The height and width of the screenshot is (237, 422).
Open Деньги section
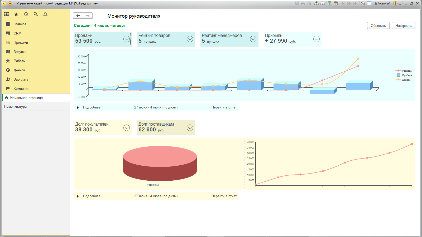coord(36,70)
